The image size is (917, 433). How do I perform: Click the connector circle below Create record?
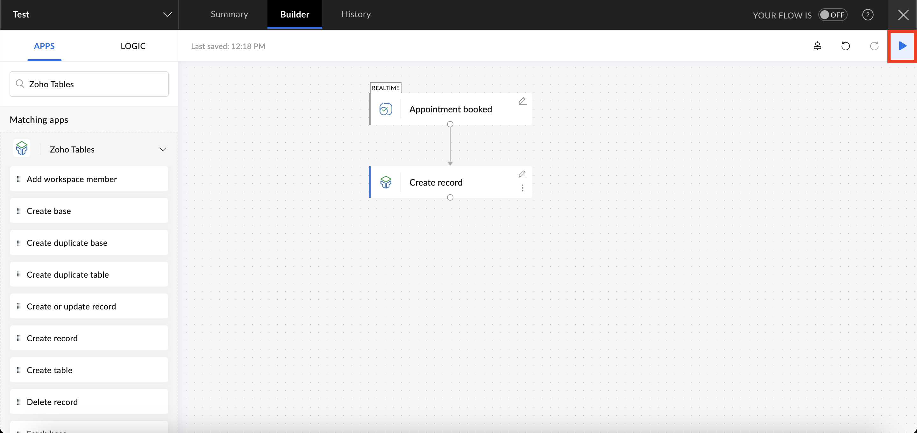pos(450,197)
